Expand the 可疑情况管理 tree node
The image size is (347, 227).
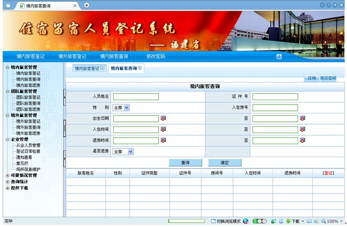tap(7, 175)
